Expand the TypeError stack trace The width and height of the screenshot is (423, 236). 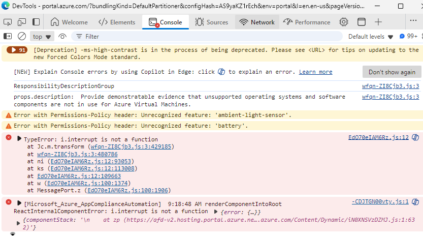tap(19, 139)
